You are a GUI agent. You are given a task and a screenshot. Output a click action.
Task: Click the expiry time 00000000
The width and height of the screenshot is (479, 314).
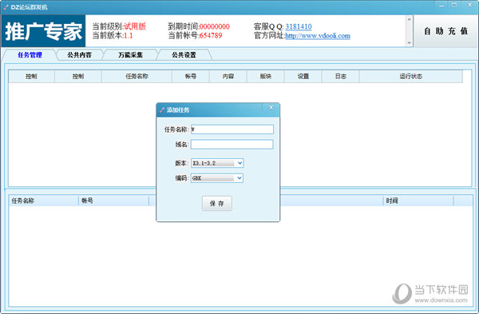point(214,26)
